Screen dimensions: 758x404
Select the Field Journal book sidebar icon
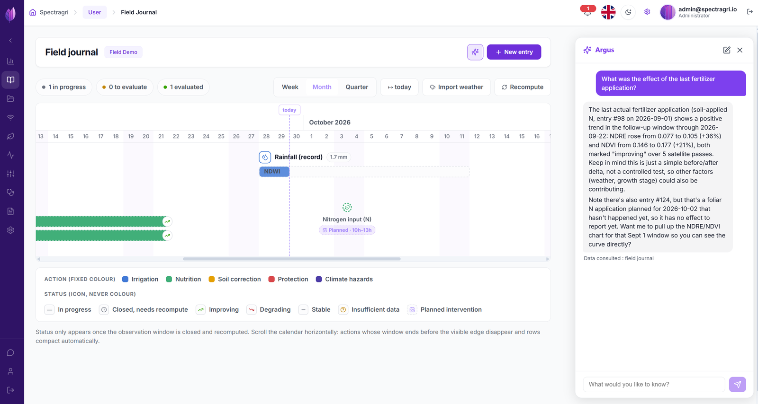(x=10, y=80)
